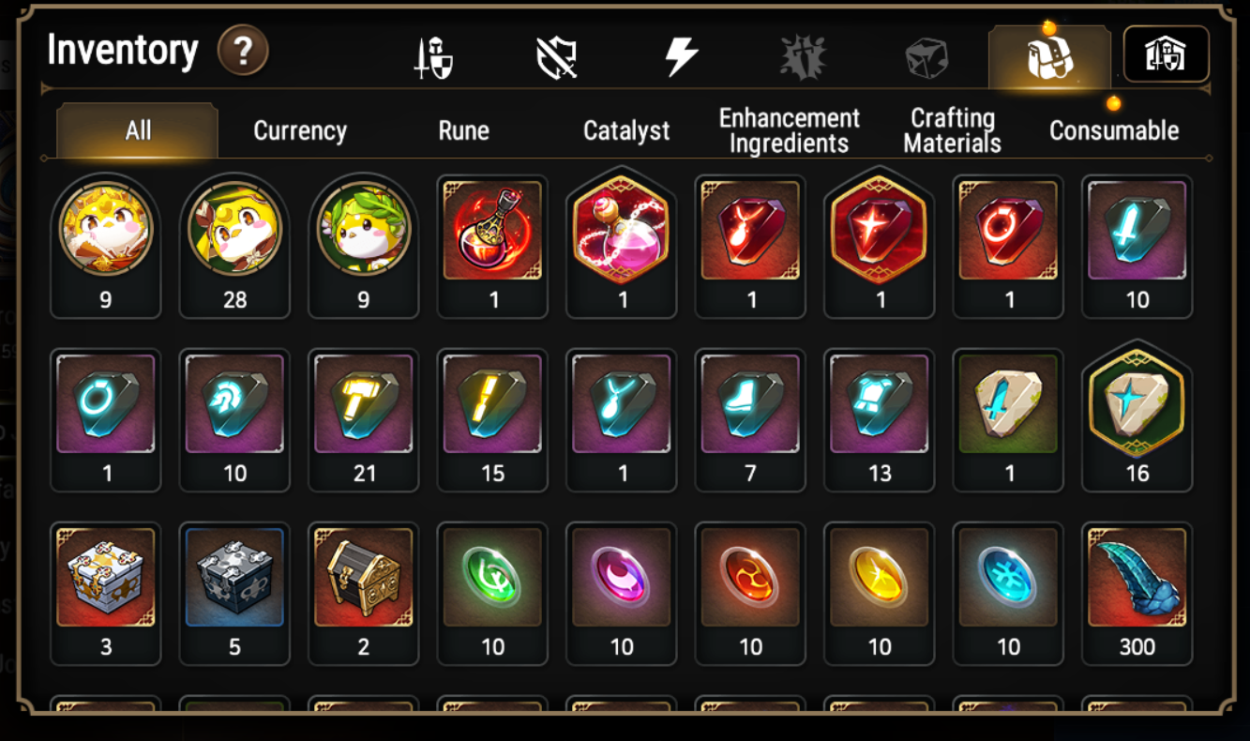The height and width of the screenshot is (741, 1250).
Task: Switch to the Crafting Materials tab
Action: (952, 131)
